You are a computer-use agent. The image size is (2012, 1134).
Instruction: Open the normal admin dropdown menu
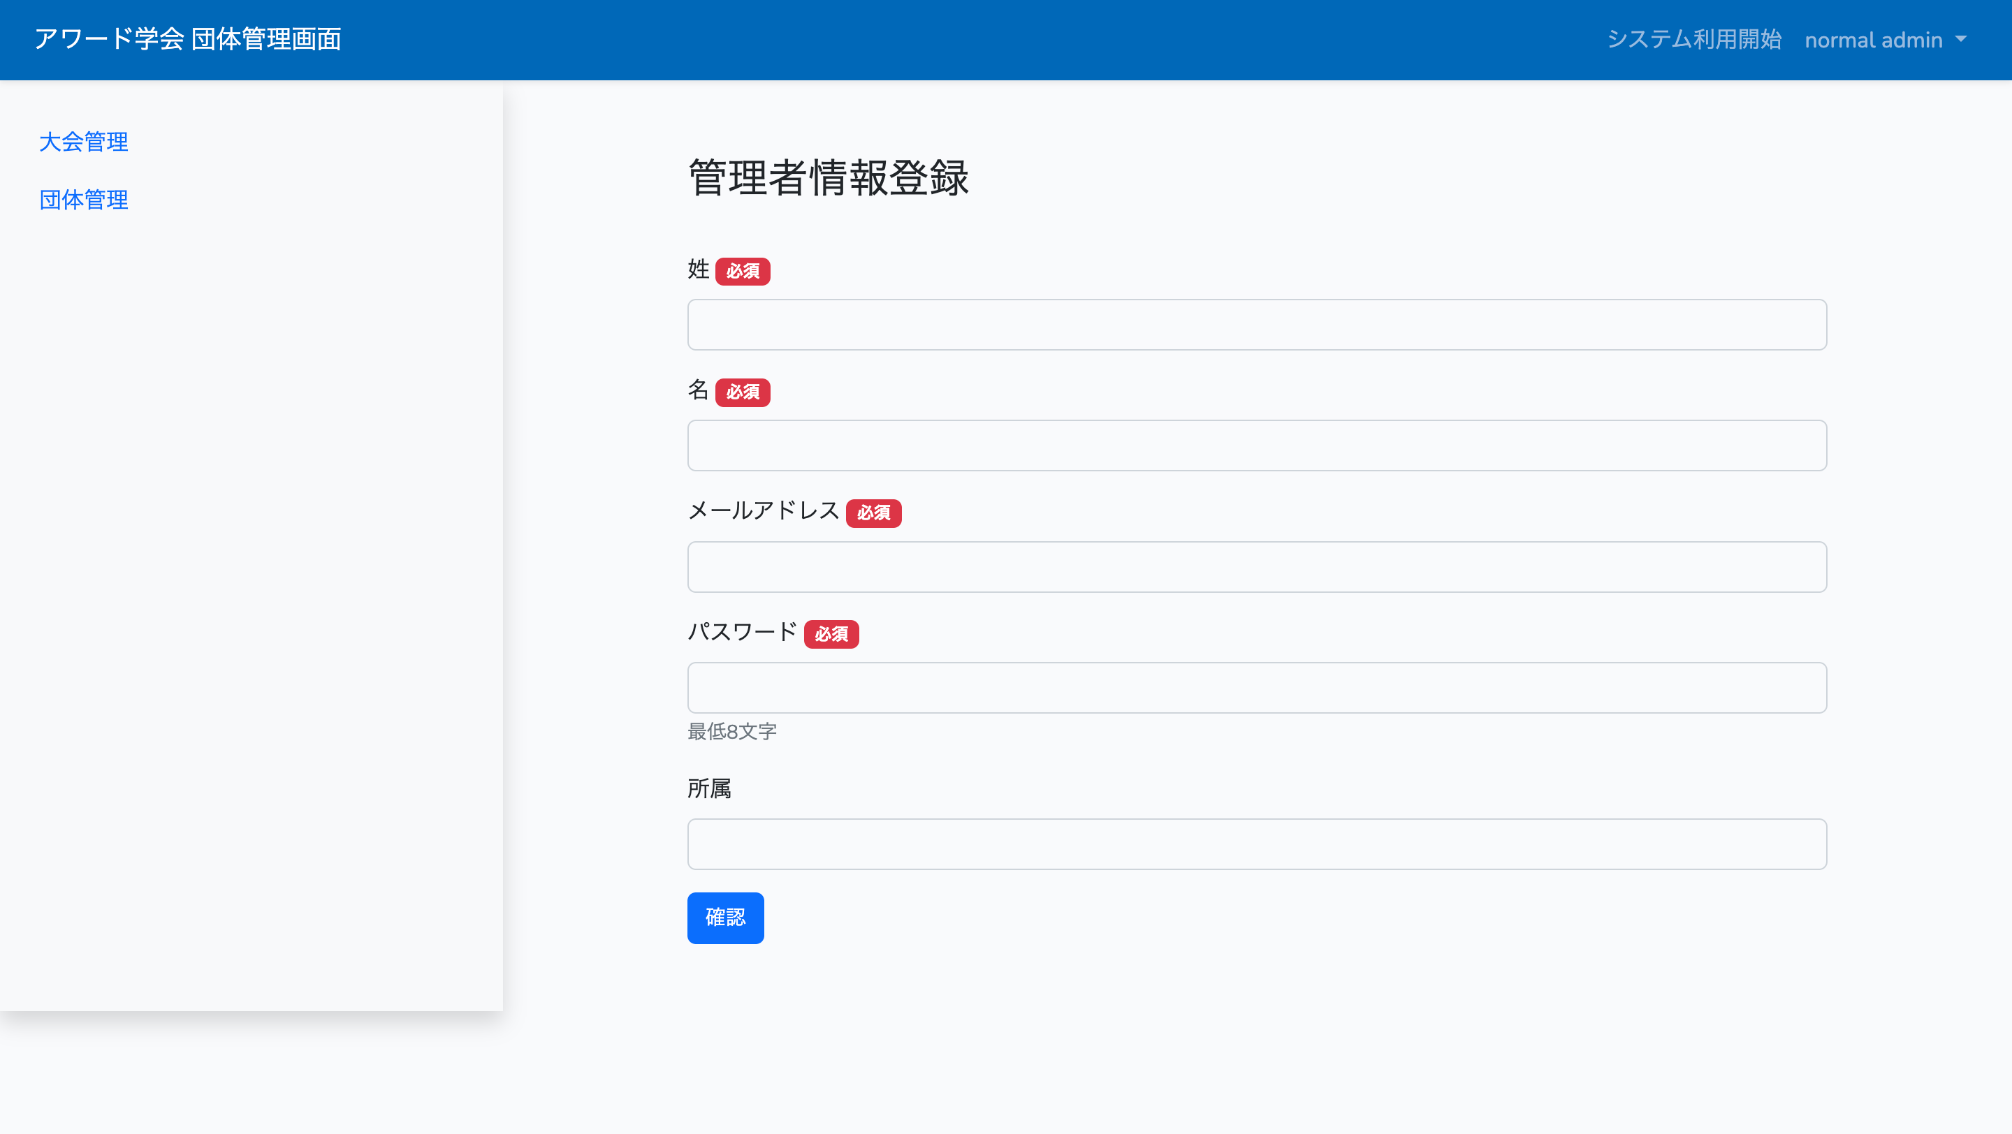1873,40
